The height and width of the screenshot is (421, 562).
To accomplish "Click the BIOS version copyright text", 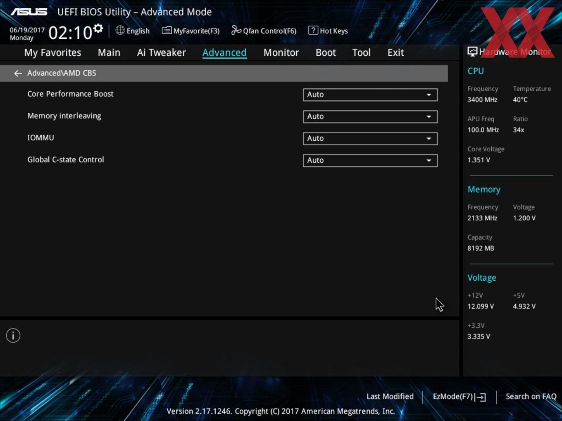I will point(281,411).
